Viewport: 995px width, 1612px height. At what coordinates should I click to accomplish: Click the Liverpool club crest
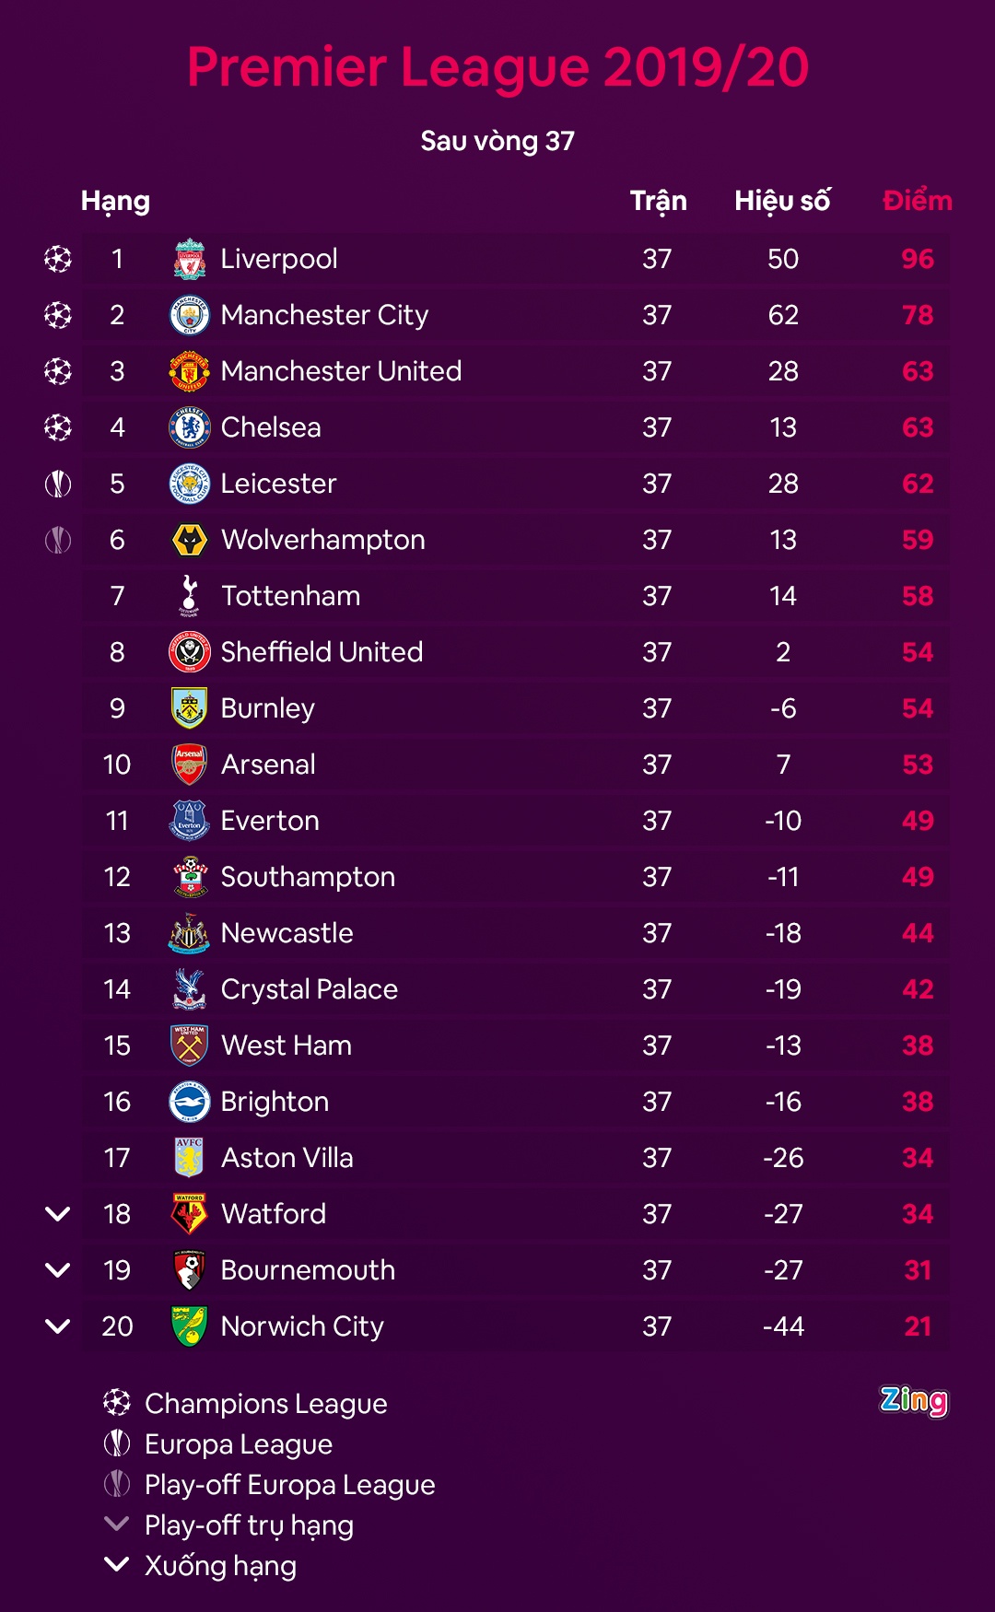(190, 259)
